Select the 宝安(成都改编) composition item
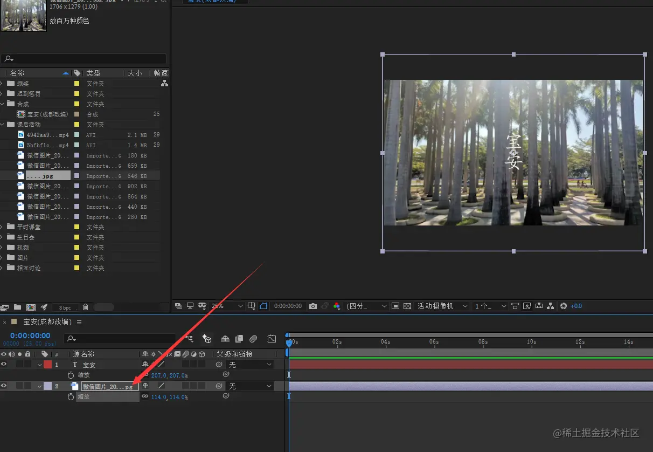653x452 pixels. (x=48, y=114)
